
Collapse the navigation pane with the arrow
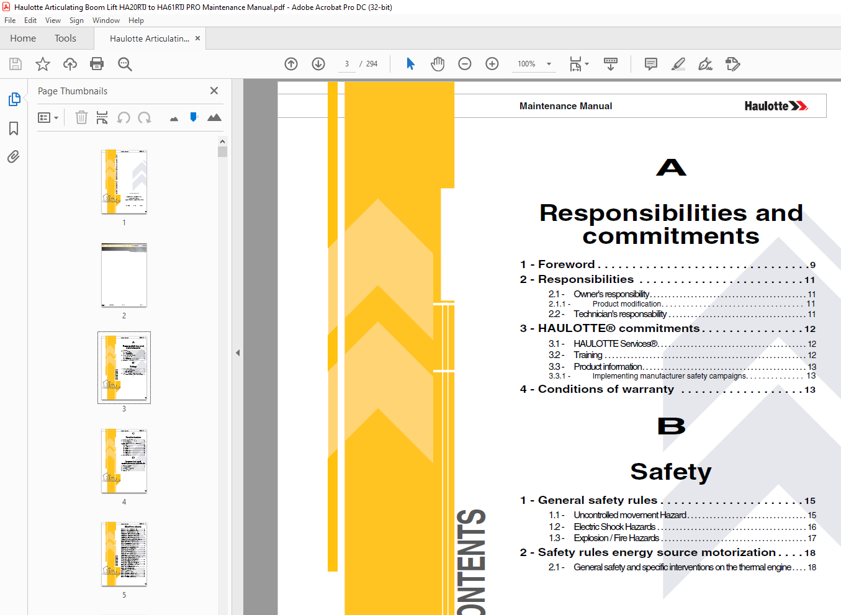[x=238, y=352]
